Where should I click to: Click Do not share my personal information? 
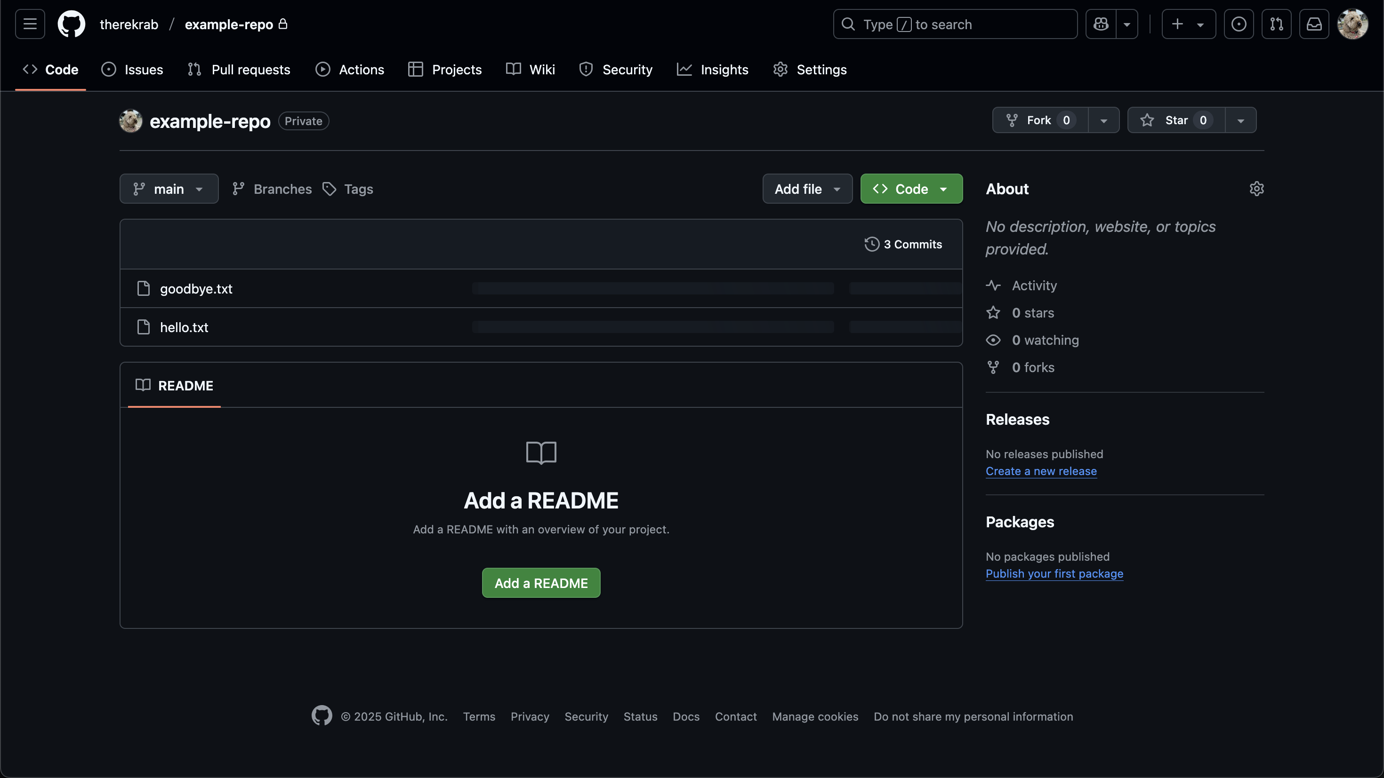(973, 717)
